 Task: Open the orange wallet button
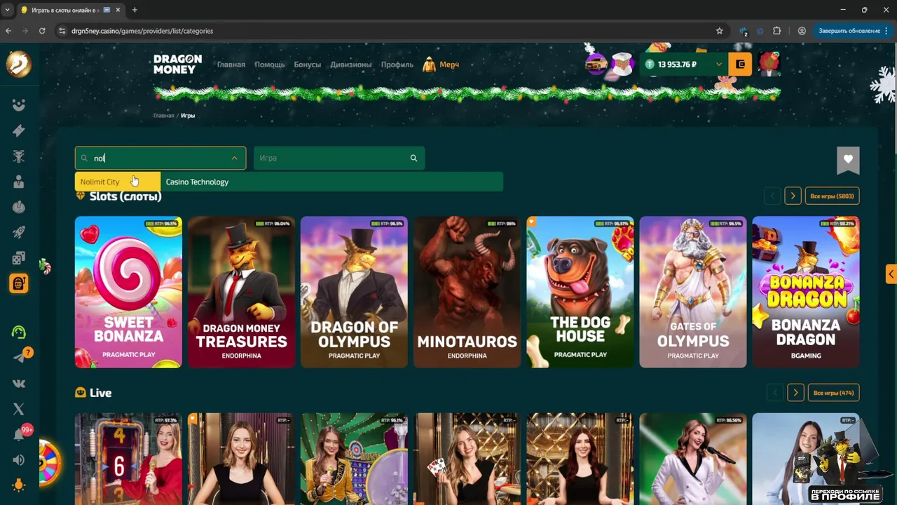click(x=740, y=65)
